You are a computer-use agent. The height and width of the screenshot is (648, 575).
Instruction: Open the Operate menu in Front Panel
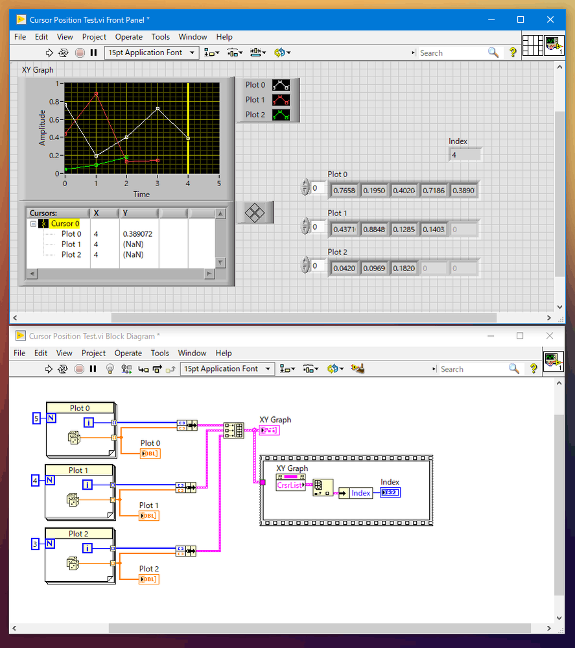[128, 37]
